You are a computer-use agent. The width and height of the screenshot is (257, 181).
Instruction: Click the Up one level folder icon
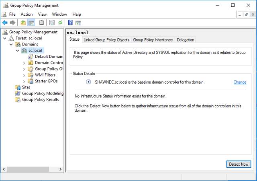tap(23, 23)
